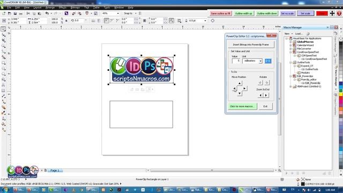Image resolution: width=343 pixels, height=193 pixels.
Task: Select the Text tool in toolbox
Action: [x=3, y=85]
